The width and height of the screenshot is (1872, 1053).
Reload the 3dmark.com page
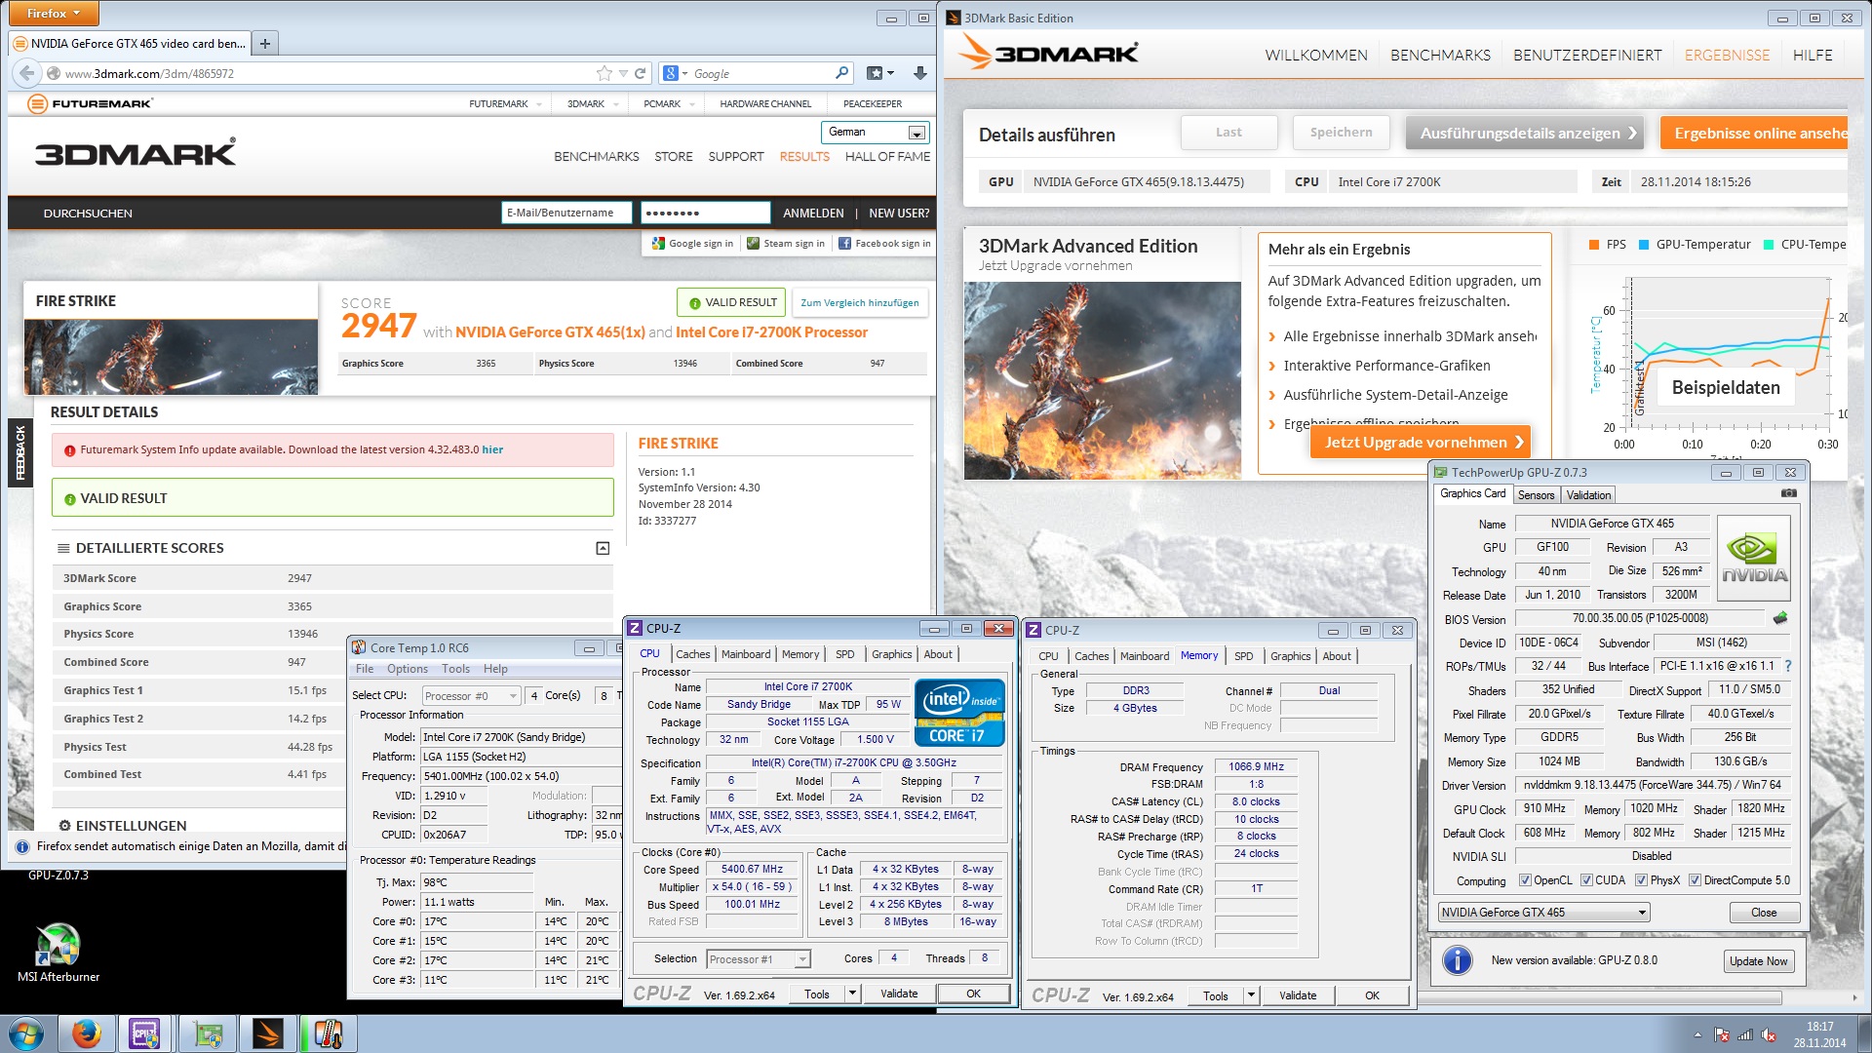point(641,73)
